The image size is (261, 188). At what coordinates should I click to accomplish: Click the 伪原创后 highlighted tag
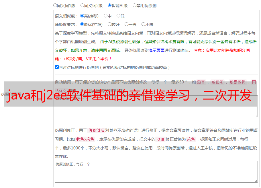[96, 130]
